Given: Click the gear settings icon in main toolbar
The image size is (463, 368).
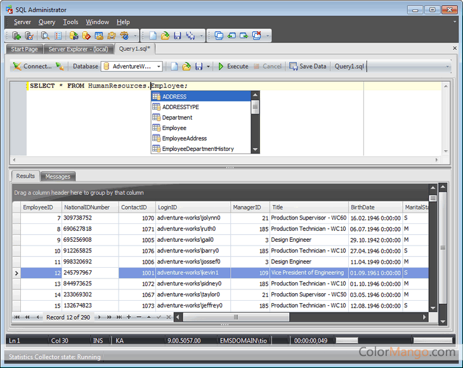Looking at the screenshot, I should pos(124,36).
